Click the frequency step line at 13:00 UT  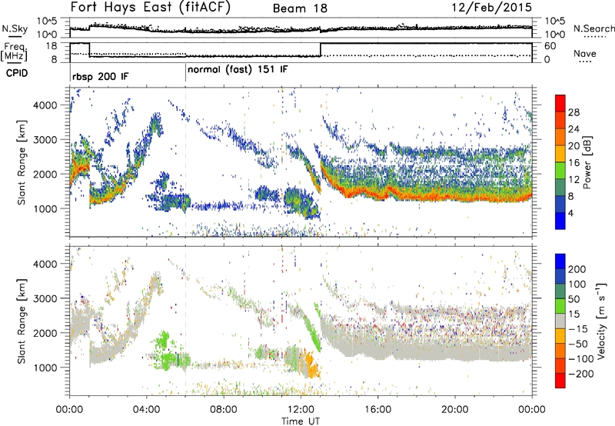(321, 49)
